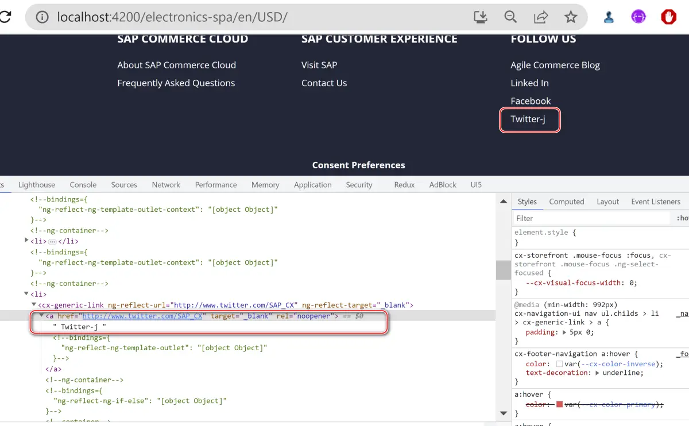Click the site information icon in address bar

(42, 17)
